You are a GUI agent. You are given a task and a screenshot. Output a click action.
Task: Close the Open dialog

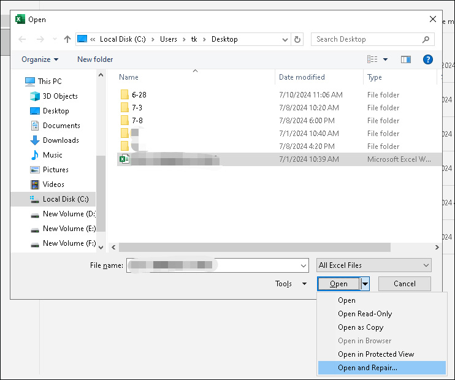pos(433,19)
